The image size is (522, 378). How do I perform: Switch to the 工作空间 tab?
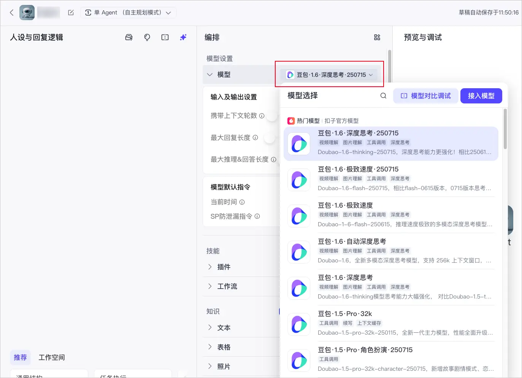[x=52, y=357]
